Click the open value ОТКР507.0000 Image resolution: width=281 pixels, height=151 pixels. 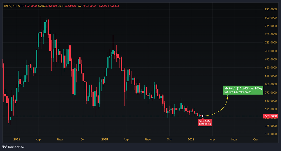tap(27, 6)
